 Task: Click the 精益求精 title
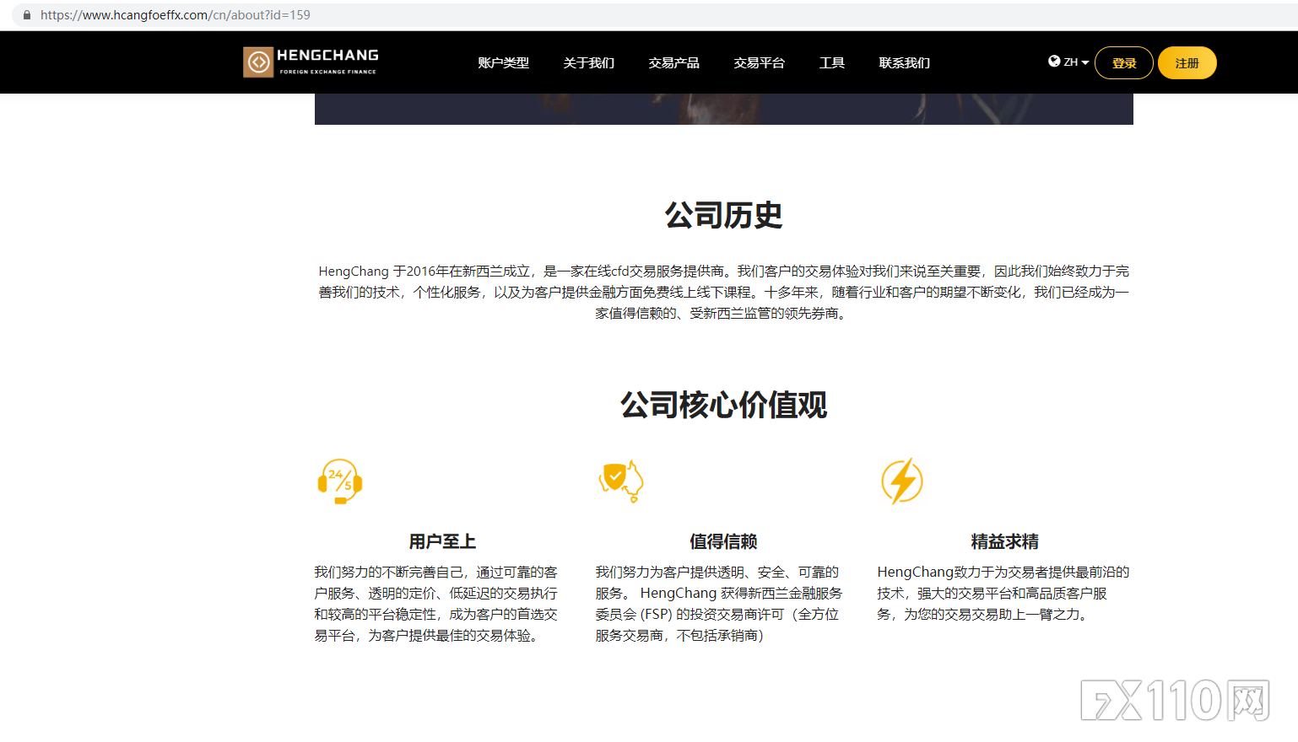click(1004, 541)
